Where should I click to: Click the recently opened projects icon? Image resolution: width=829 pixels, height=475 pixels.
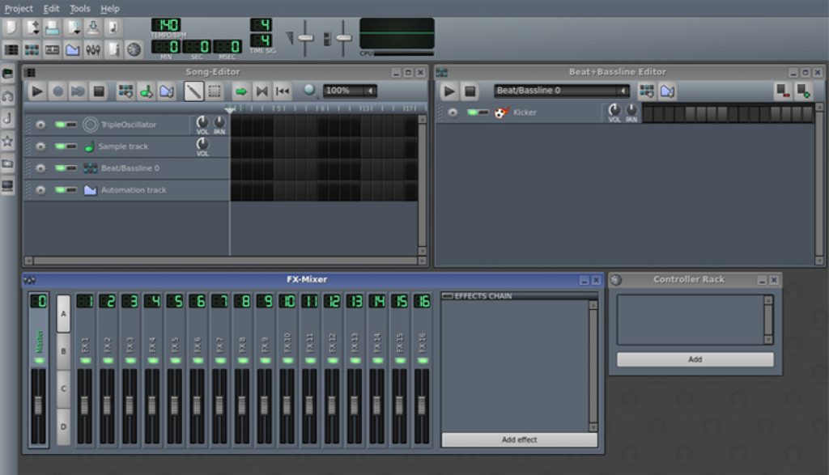point(72,28)
